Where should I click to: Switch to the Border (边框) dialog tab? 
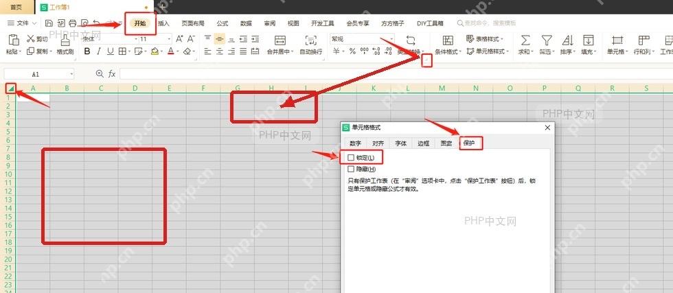click(424, 143)
